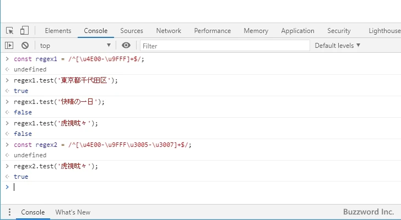Clear the console with the ban icon
The image size is (401, 220).
coord(25,46)
